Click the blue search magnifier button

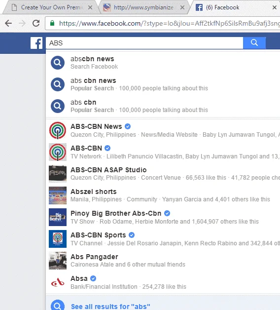pyautogui.click(x=254, y=43)
